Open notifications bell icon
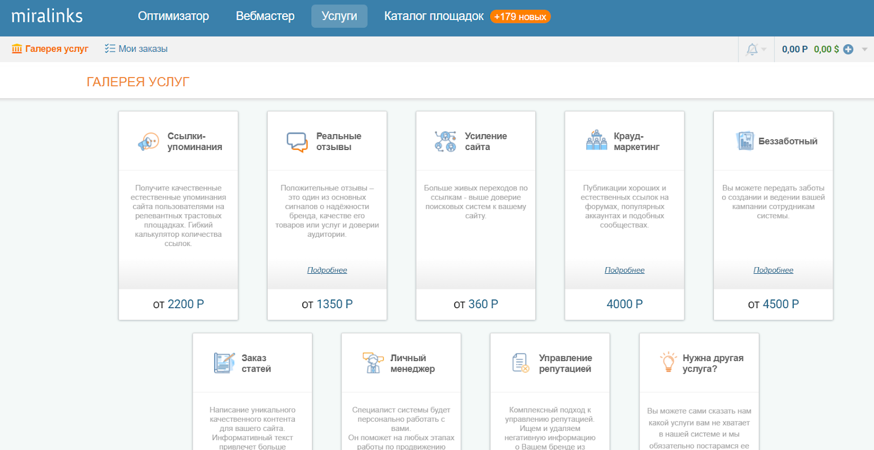Image resolution: width=874 pixels, height=450 pixels. tap(752, 49)
